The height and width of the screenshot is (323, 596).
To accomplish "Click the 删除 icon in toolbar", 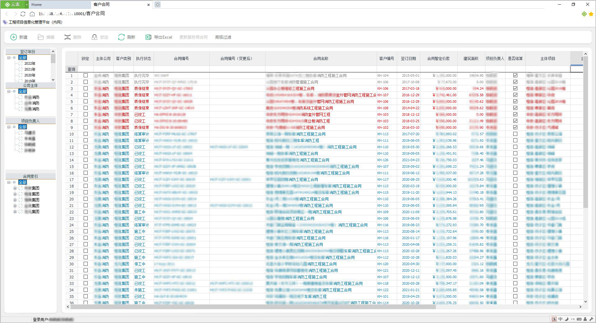I will point(67,37).
